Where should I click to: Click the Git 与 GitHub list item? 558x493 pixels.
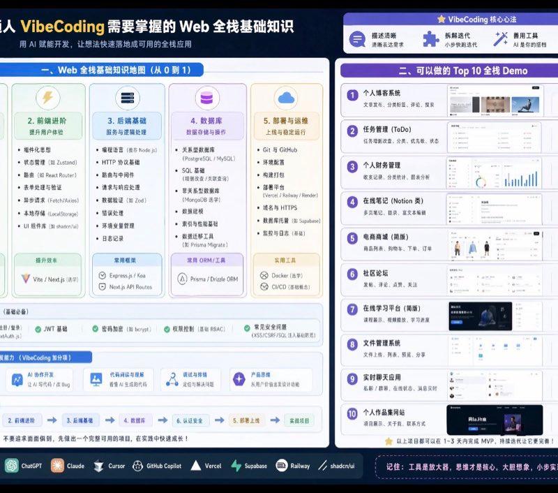point(280,150)
